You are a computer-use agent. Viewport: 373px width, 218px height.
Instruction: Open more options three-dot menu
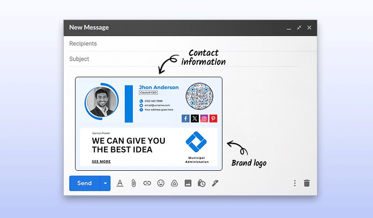(x=294, y=183)
